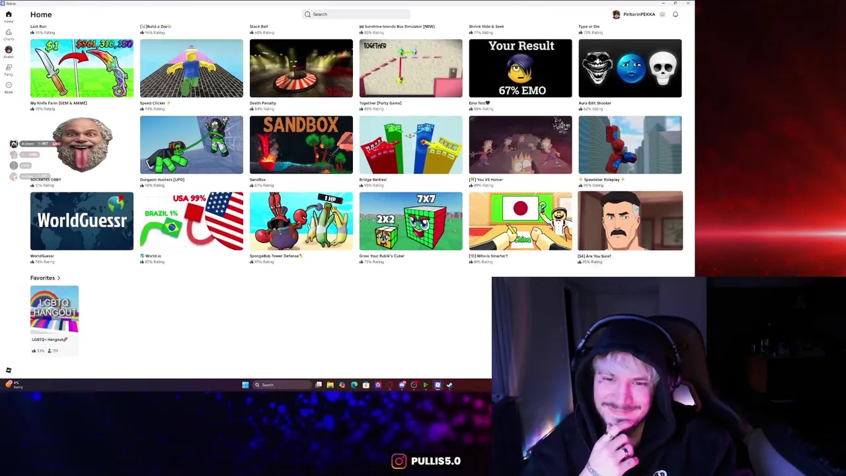The image size is (846, 476).
Task: Open Emo Test game thumbnail
Action: (x=521, y=68)
